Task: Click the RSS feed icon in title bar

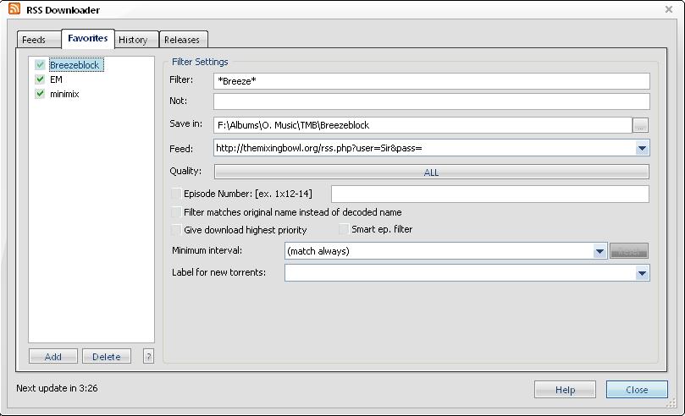Action: [14, 9]
